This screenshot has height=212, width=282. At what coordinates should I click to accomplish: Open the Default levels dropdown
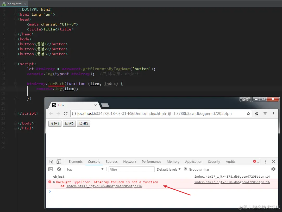point(168,169)
